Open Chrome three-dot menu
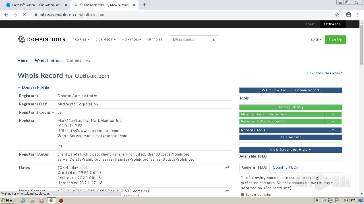The width and height of the screenshot is (364, 204). (x=358, y=15)
